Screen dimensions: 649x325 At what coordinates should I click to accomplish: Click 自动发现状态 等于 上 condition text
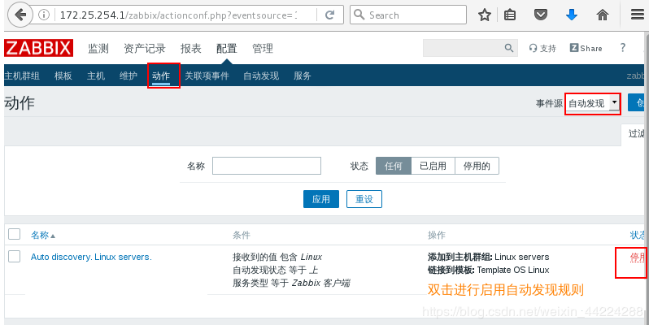click(x=275, y=270)
